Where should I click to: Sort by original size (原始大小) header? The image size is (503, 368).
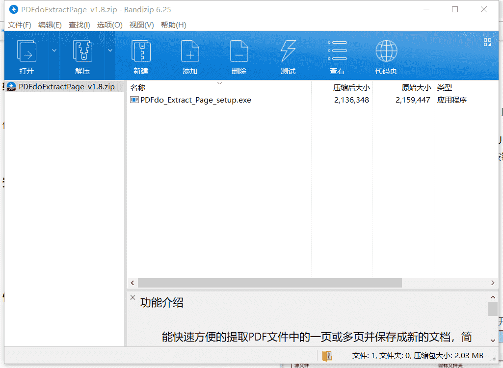coord(416,88)
